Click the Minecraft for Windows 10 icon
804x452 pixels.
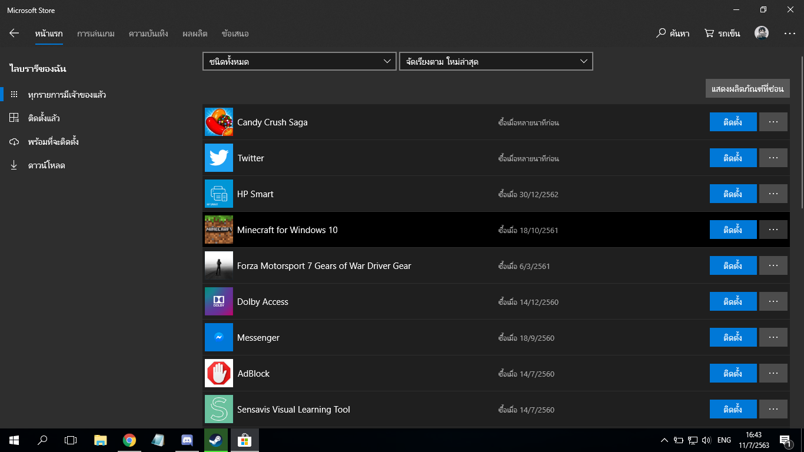[x=219, y=230]
